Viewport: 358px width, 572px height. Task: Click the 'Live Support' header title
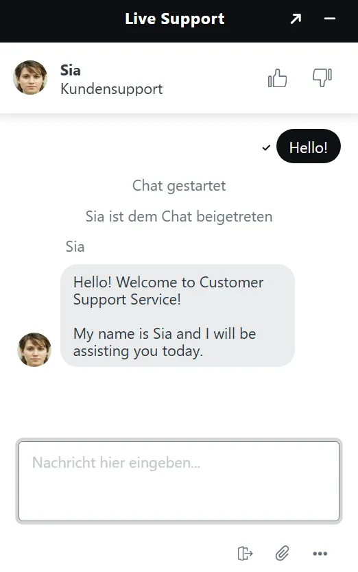[x=174, y=19]
